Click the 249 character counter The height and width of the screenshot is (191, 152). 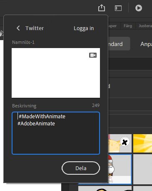[x=96, y=105]
